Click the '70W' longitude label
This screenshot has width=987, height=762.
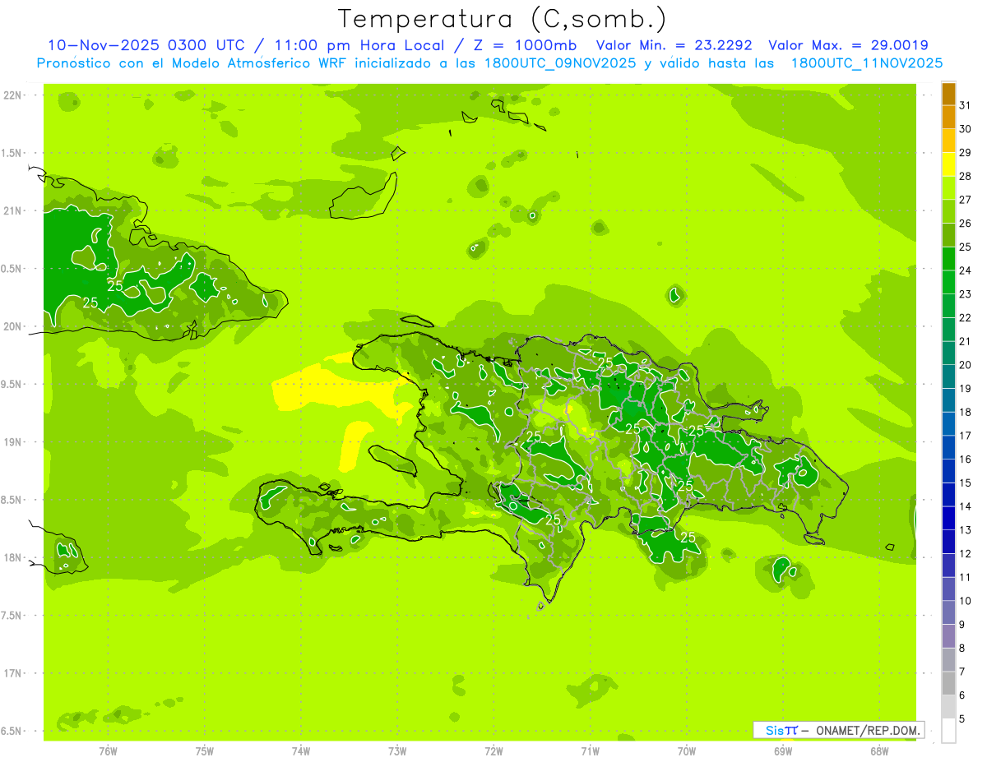[x=687, y=750]
